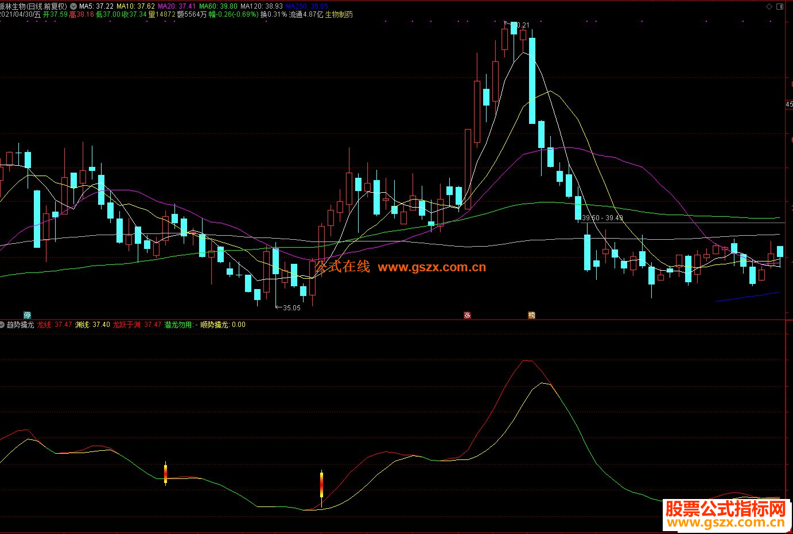
Task: Click the 派林生物(日线,前复权) stock title
Action: pyautogui.click(x=34, y=6)
